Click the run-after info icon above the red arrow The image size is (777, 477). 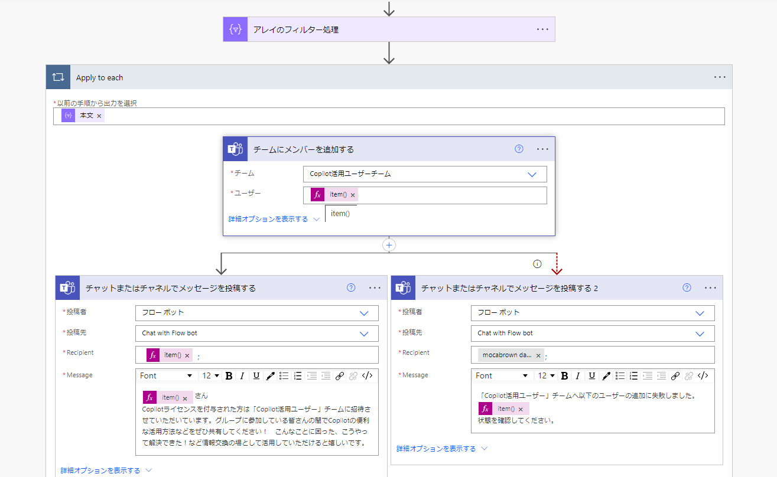[537, 264]
